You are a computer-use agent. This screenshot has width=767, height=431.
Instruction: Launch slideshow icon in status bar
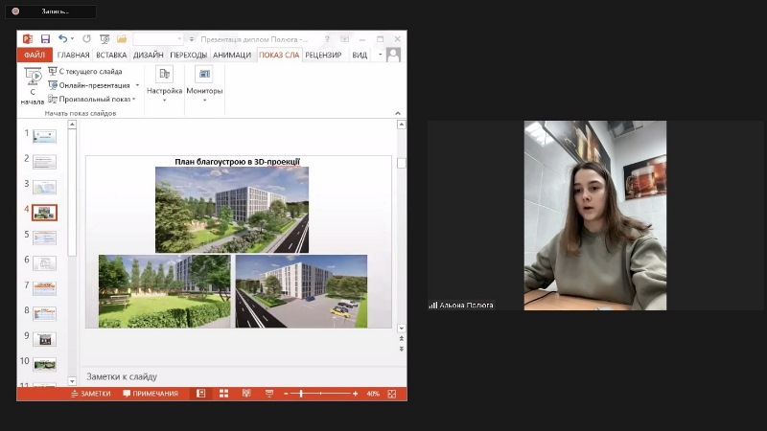coord(269,394)
